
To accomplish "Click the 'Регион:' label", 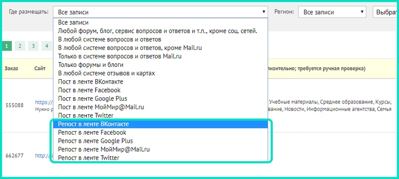I will [x=284, y=12].
